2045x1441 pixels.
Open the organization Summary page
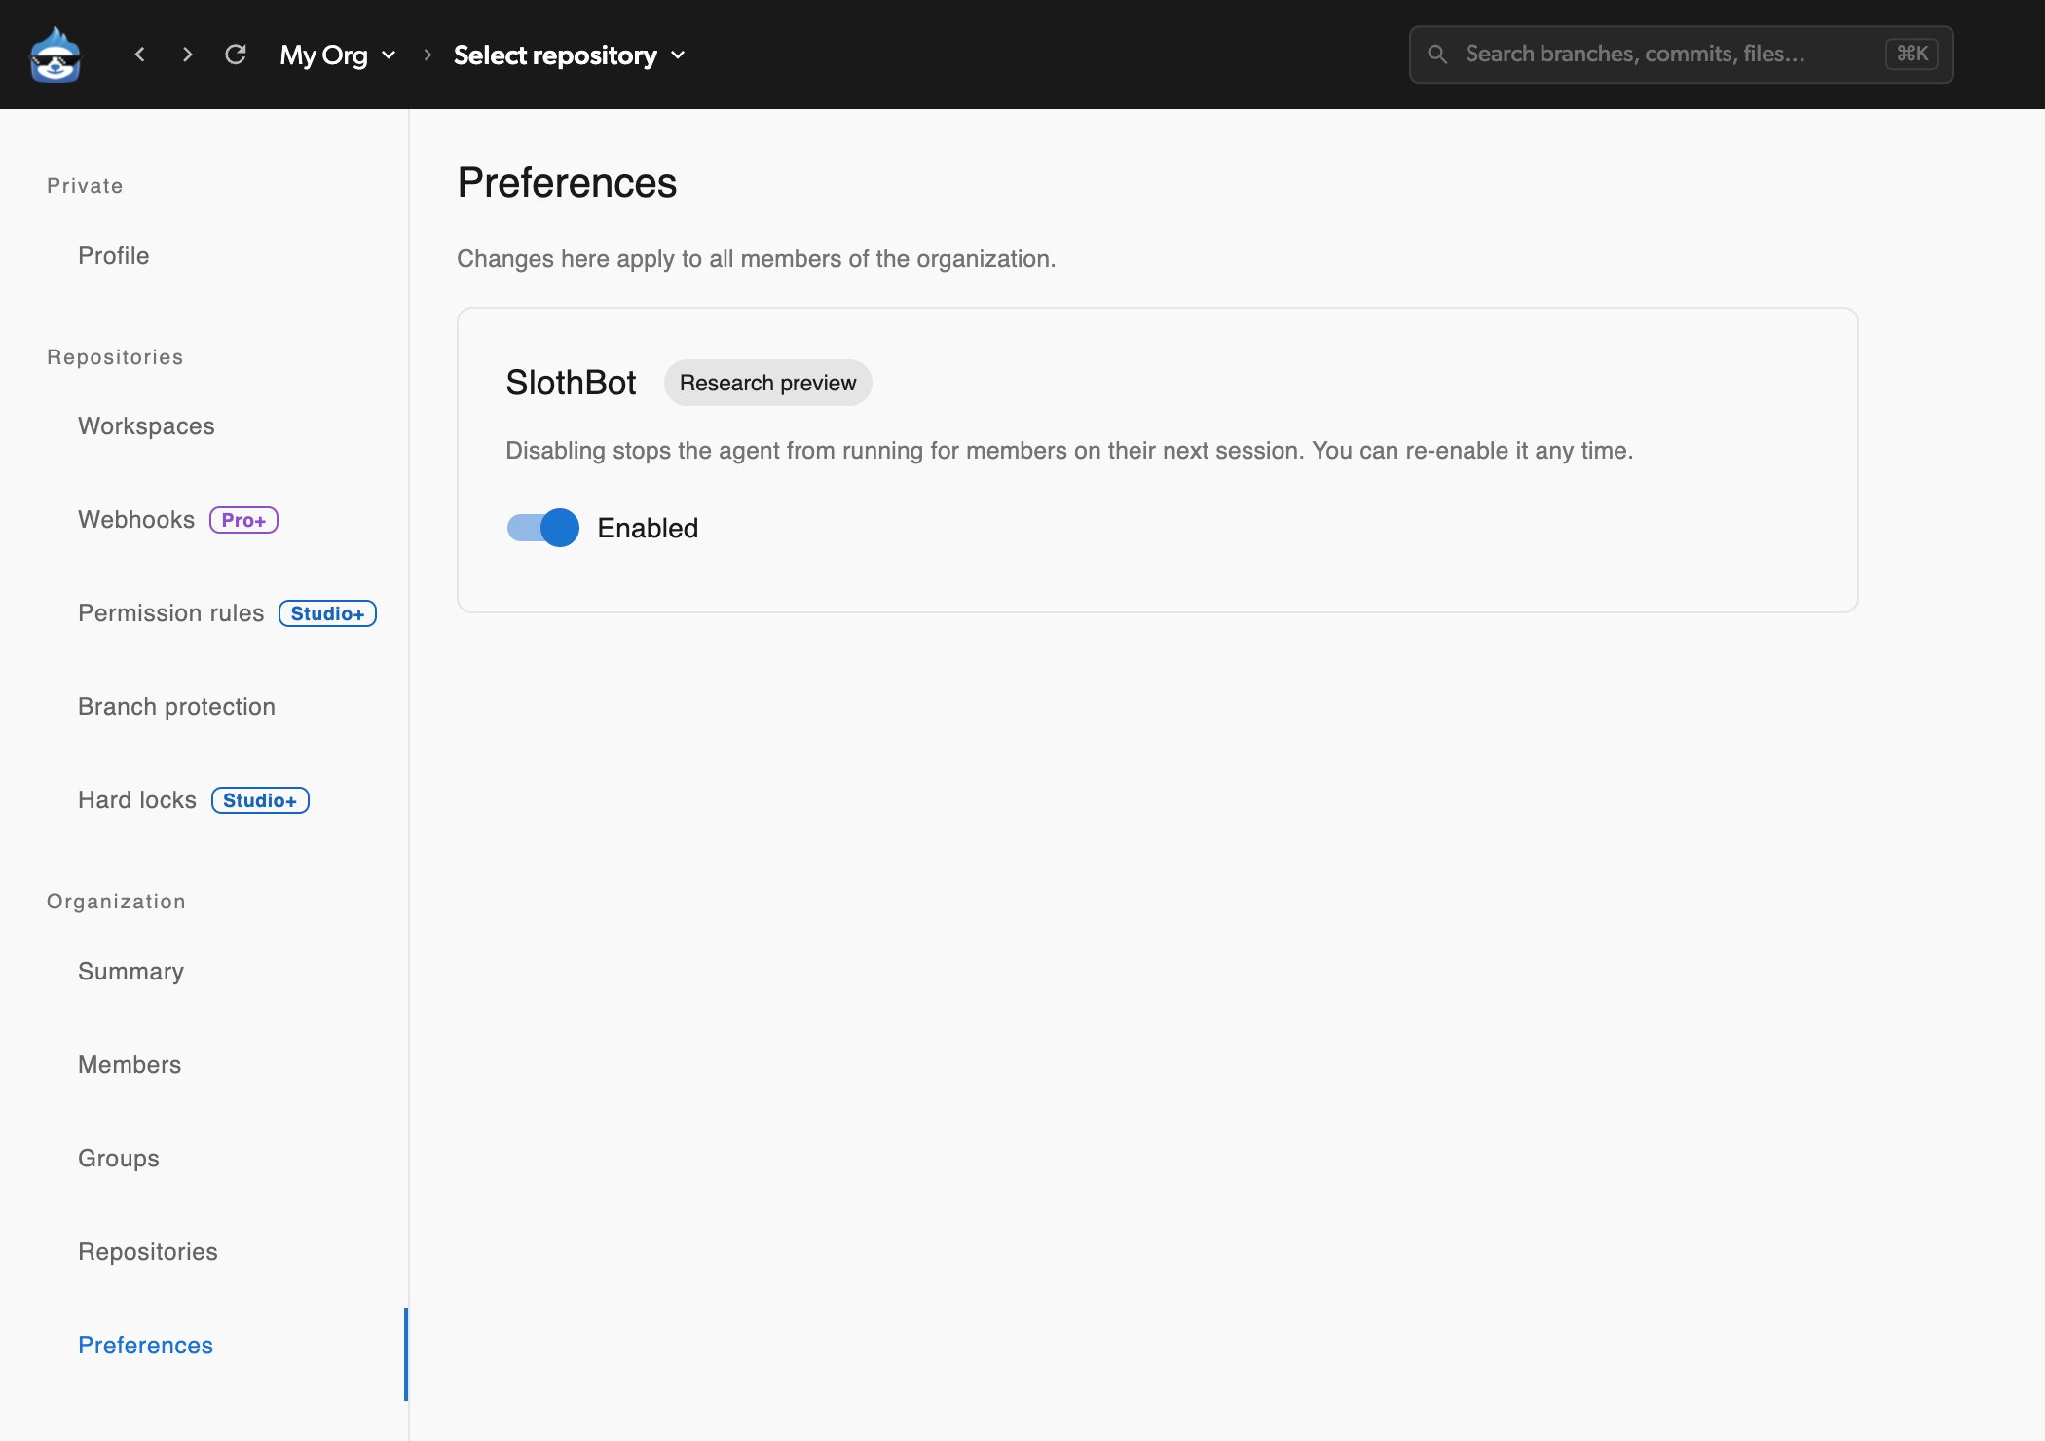[130, 971]
